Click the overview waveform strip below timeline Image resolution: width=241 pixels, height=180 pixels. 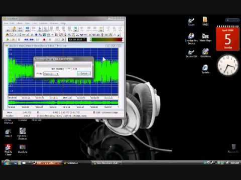point(63,102)
